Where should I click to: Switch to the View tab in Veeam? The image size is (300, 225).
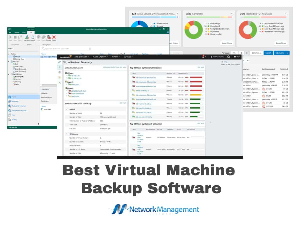tap(24, 32)
